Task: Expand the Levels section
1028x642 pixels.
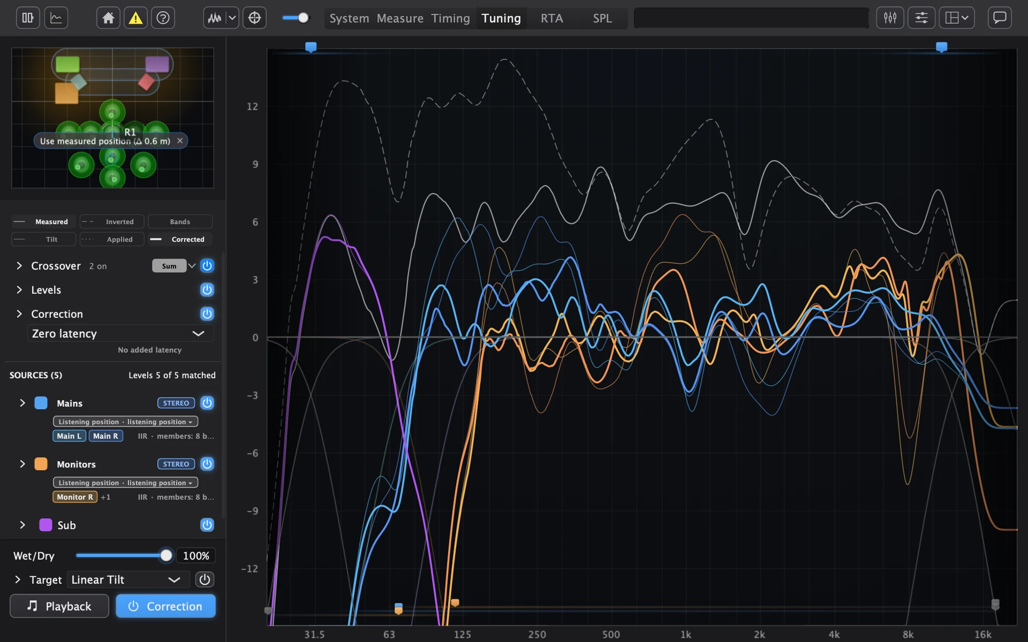Action: (x=19, y=290)
